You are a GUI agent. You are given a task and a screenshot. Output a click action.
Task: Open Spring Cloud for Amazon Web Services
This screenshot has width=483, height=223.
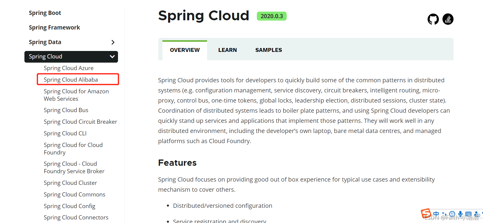(x=76, y=95)
